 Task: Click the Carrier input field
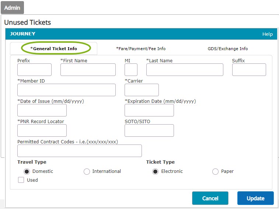[x=142, y=90]
